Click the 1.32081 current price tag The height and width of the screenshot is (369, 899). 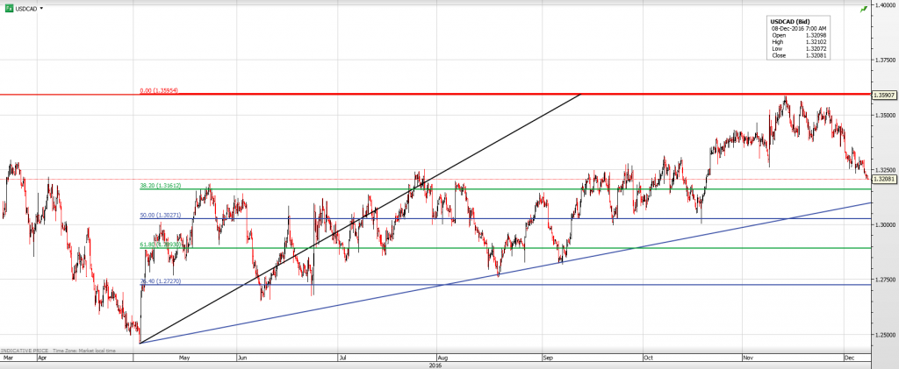(x=883, y=179)
